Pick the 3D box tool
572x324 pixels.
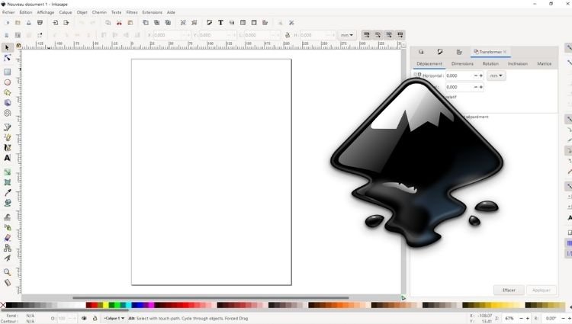point(8,103)
